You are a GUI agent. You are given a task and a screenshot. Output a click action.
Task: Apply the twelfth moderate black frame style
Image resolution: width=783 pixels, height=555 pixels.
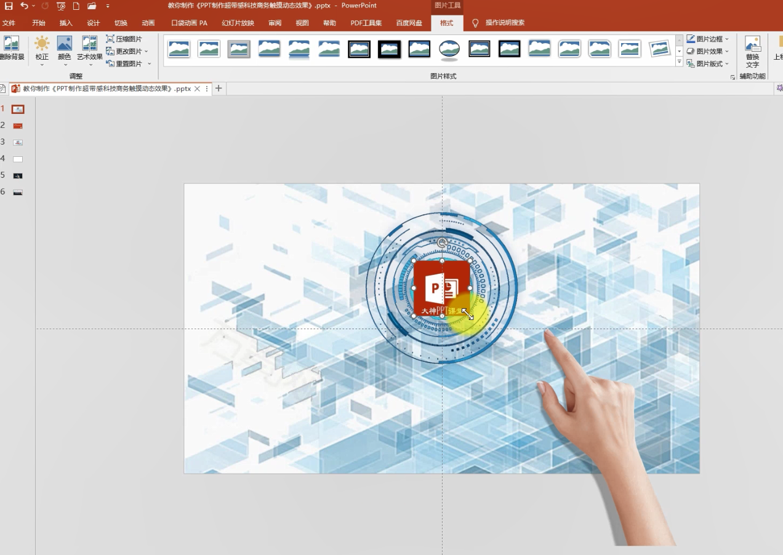pos(510,49)
